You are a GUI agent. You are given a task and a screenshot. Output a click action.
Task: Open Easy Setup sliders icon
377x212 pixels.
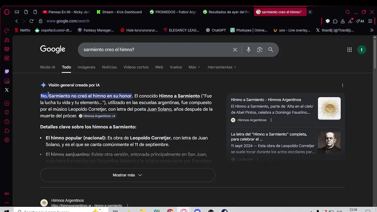pyautogui.click(x=370, y=21)
